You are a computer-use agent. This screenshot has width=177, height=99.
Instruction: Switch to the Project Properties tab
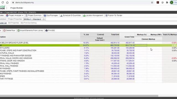pos(15,19)
